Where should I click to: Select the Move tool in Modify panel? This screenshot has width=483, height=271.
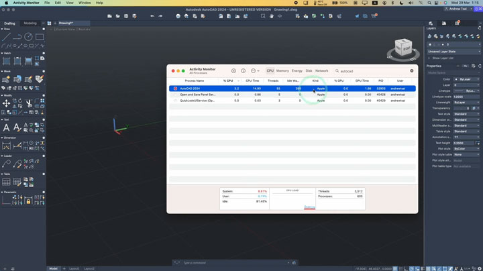pos(6,103)
